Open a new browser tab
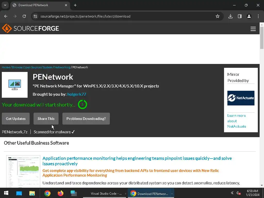264x198 pixels. [x=75, y=5]
